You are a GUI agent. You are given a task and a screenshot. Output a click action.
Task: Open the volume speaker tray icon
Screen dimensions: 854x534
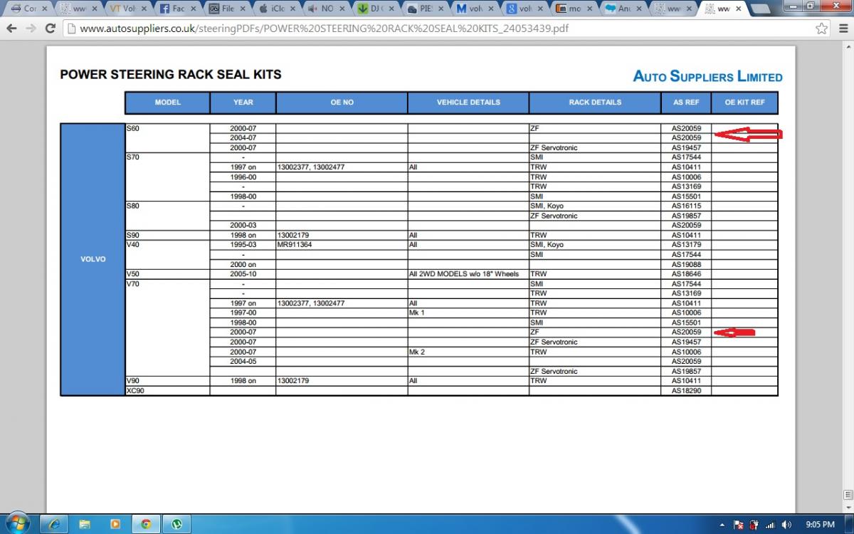coord(788,525)
